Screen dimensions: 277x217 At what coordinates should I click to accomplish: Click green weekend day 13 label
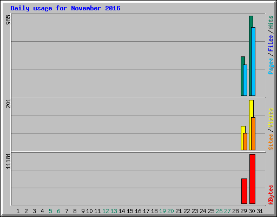(114, 211)
